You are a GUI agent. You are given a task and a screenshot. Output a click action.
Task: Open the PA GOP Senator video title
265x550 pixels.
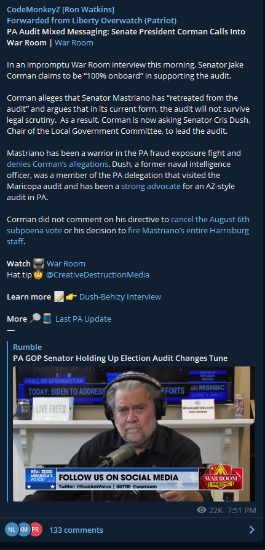pos(120,358)
